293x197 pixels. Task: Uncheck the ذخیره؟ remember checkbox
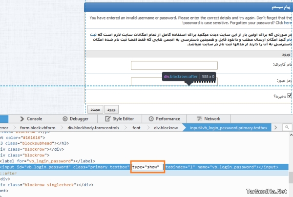pyautogui.click(x=289, y=96)
